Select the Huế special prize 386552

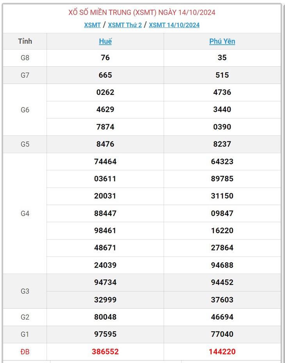(x=105, y=352)
